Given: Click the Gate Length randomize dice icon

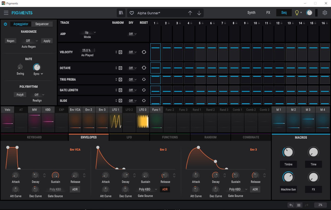Looking at the screenshot, I should (121, 90).
